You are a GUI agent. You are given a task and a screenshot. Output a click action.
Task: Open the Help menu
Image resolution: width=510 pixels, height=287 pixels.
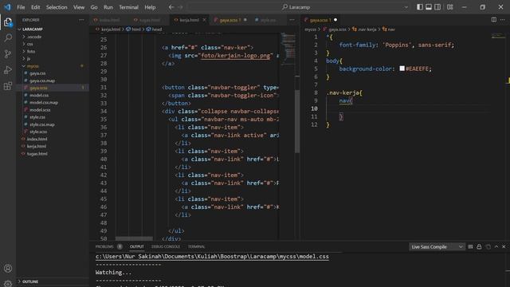[x=150, y=7]
